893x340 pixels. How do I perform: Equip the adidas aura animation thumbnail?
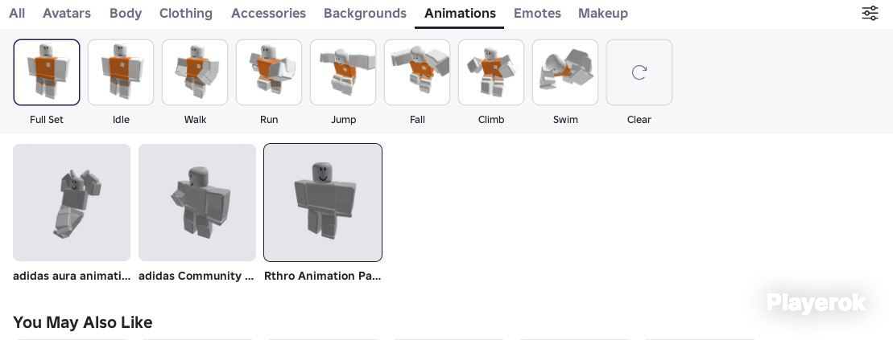[72, 203]
